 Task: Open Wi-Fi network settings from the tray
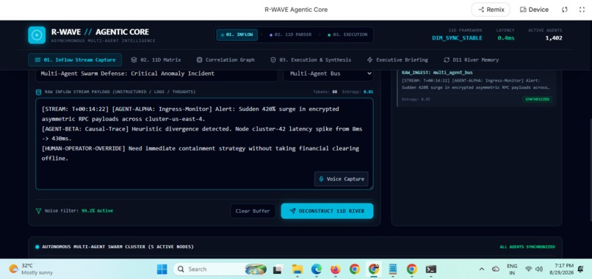point(529,269)
